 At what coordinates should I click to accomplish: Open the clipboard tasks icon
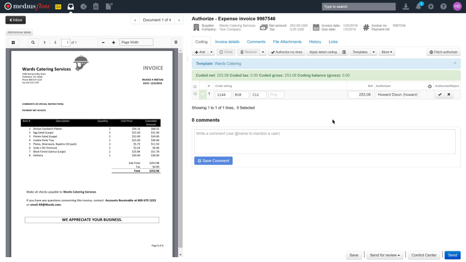(x=96, y=6)
